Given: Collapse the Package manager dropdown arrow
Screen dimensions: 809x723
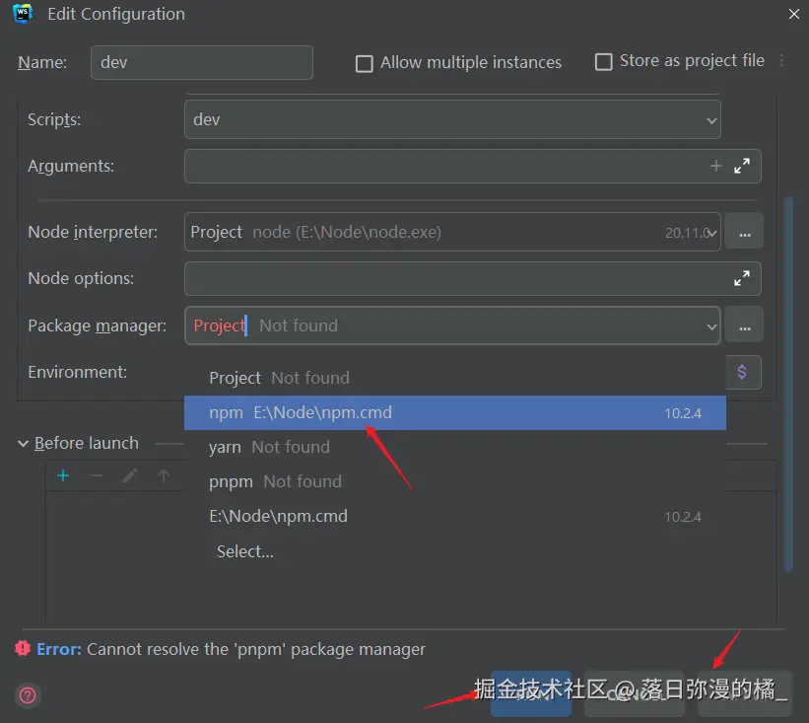Looking at the screenshot, I should 711,326.
